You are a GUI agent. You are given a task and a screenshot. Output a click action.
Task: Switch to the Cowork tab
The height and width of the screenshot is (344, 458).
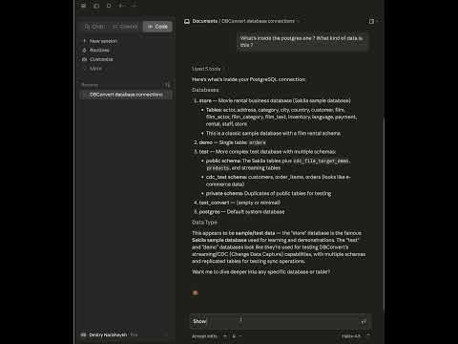coord(125,27)
